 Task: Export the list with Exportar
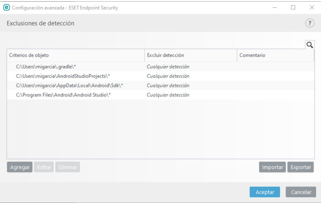click(x=300, y=167)
